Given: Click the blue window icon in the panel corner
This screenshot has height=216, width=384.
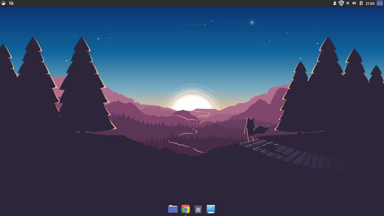Looking at the screenshot, I should tap(380, 3).
